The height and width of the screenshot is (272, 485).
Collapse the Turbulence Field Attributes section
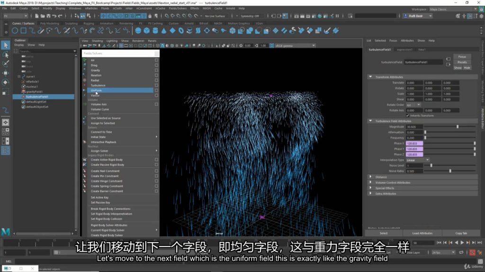click(x=370, y=121)
